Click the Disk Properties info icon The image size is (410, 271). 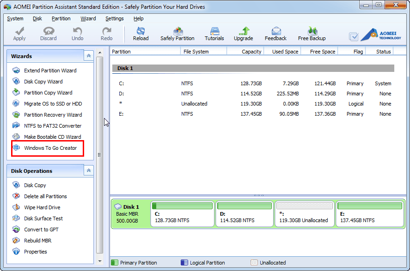click(16, 252)
